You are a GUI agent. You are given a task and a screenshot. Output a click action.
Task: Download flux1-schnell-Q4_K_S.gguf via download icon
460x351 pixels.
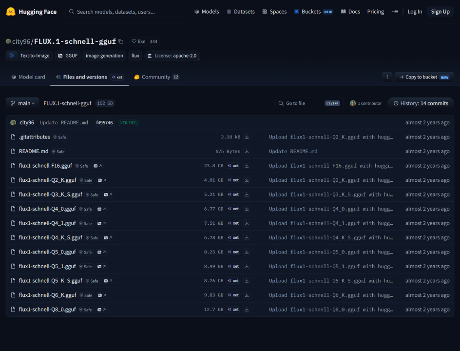point(247,238)
